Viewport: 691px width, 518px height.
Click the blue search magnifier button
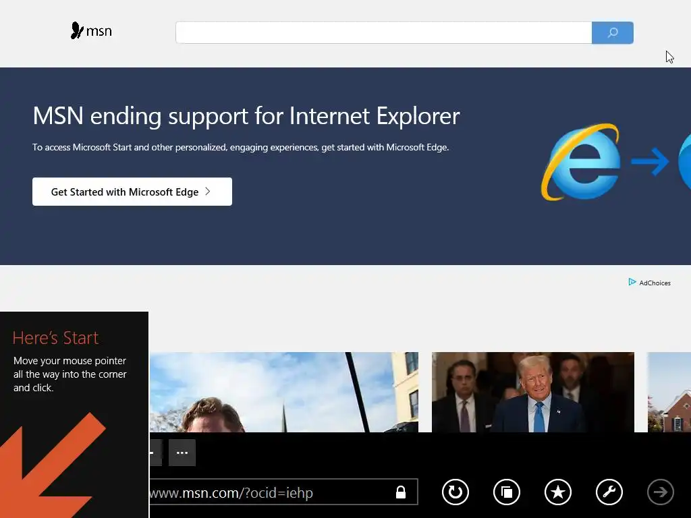[x=613, y=32]
